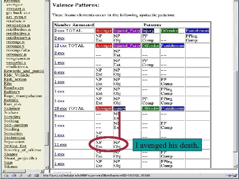Open the Self-motion frame
The height and width of the screenshot is (179, 239).
coord(16,125)
